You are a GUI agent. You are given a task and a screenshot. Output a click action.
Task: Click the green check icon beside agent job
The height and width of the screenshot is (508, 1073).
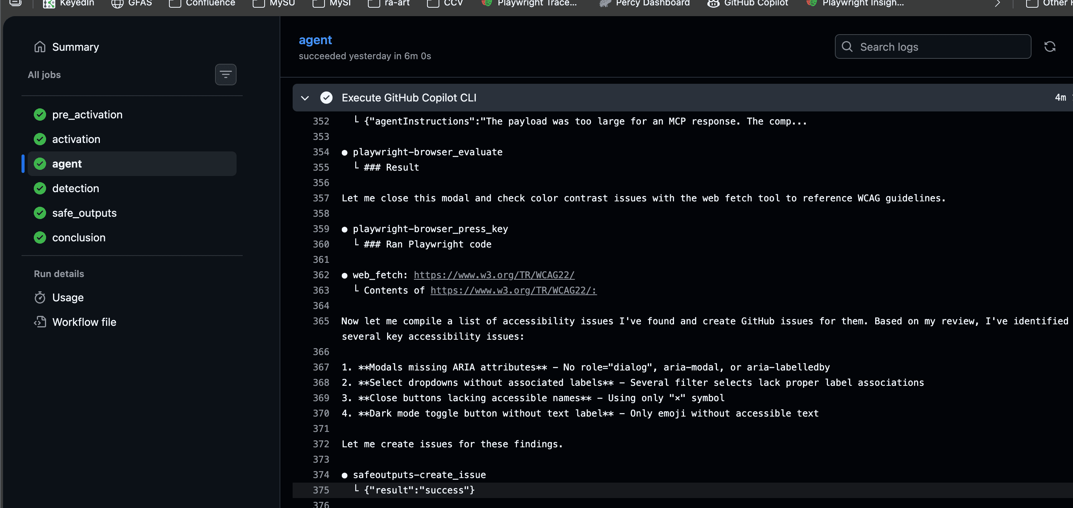tap(40, 163)
